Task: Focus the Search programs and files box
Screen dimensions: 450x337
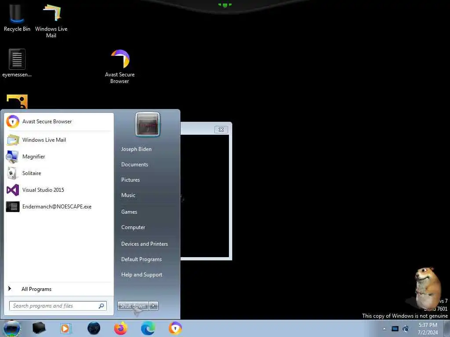Action: (58, 306)
